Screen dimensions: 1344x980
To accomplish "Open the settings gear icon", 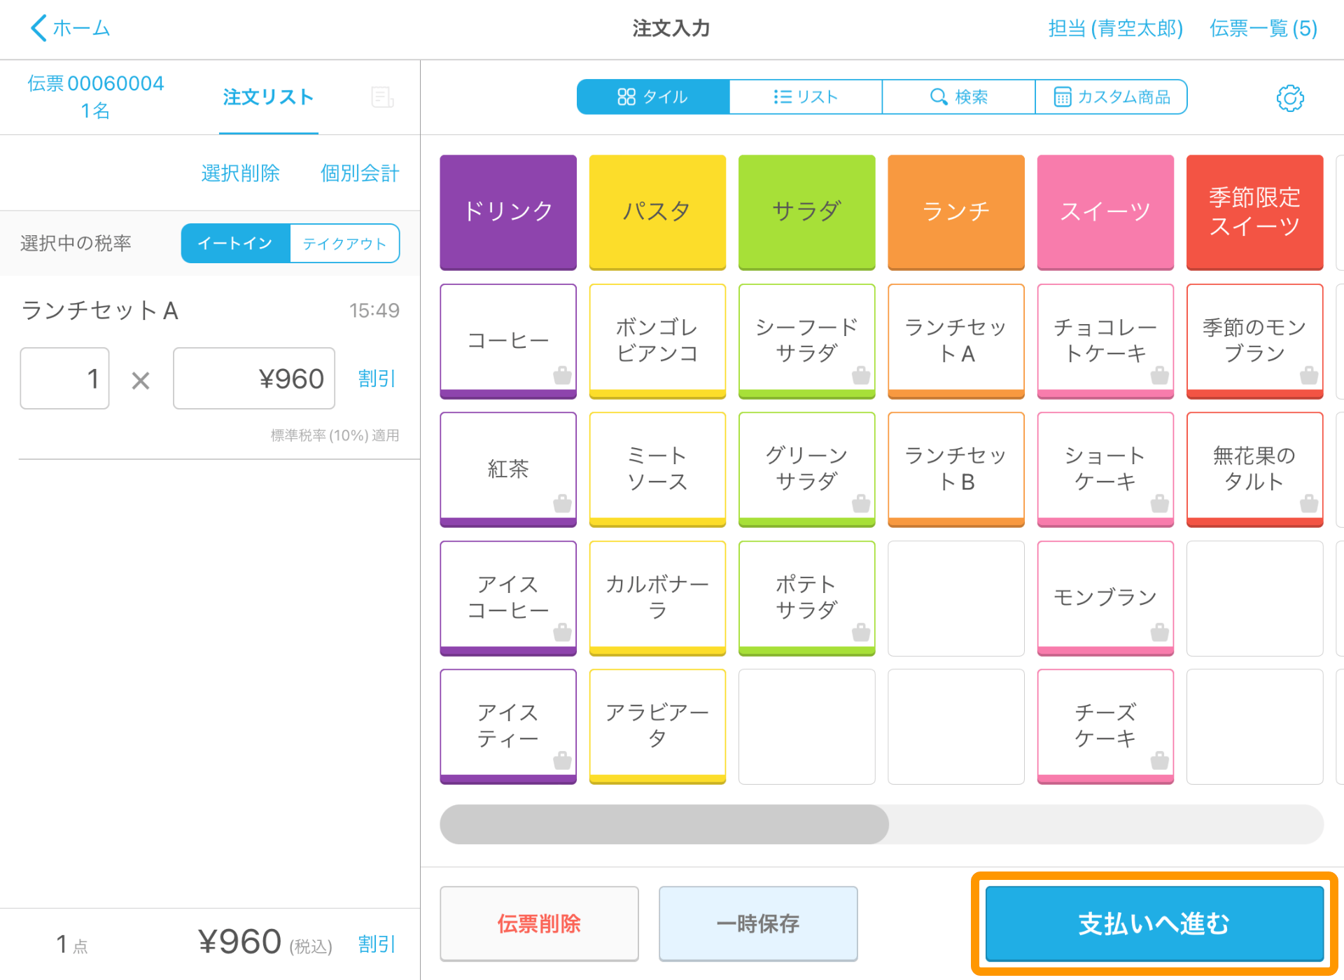I will tap(1289, 98).
